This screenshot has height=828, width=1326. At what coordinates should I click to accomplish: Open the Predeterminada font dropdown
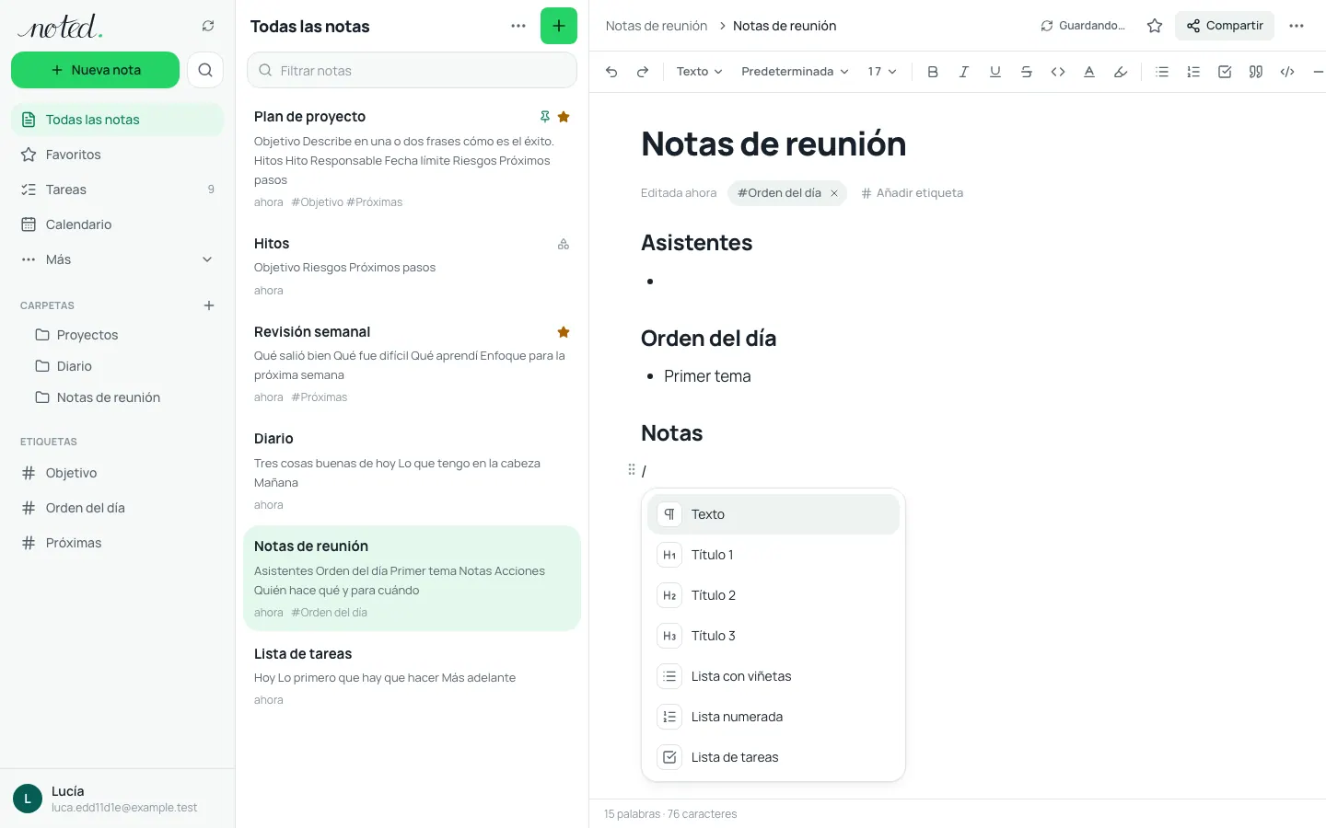pos(795,72)
